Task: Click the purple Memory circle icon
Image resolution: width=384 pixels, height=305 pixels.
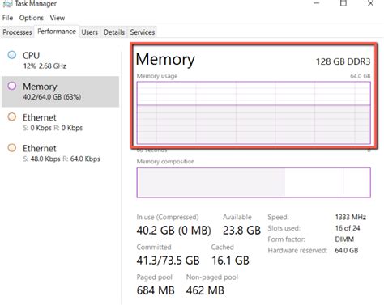Action: [x=12, y=86]
